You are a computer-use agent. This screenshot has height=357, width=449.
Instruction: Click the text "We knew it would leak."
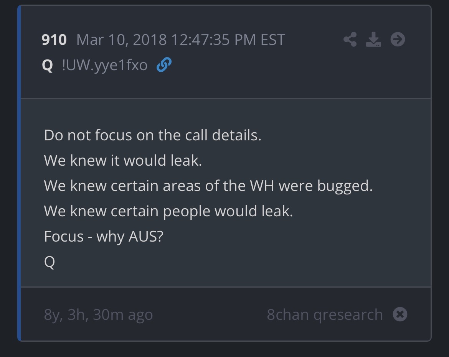click(123, 160)
